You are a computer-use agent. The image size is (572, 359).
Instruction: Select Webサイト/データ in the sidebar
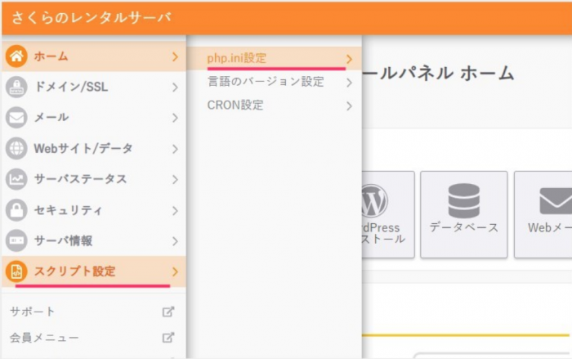pos(94,148)
